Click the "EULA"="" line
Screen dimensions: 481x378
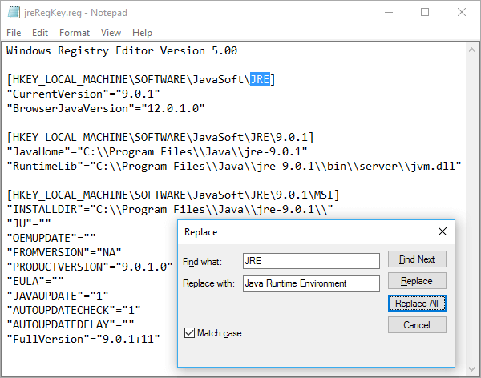click(x=35, y=281)
